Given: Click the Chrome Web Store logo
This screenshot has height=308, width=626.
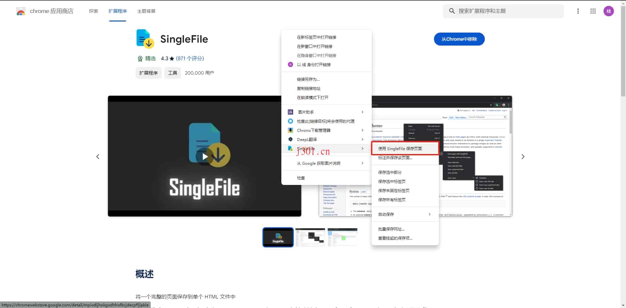Looking at the screenshot, I should tap(21, 11).
